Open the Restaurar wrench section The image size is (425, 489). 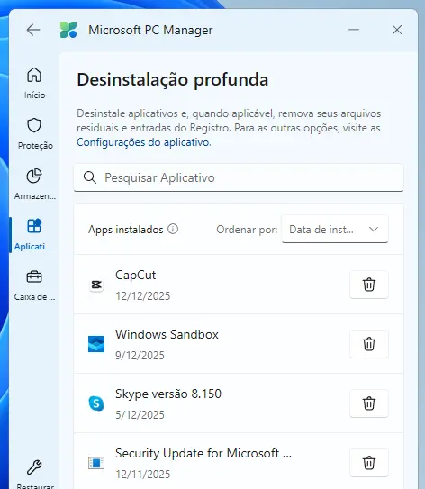[35, 474]
